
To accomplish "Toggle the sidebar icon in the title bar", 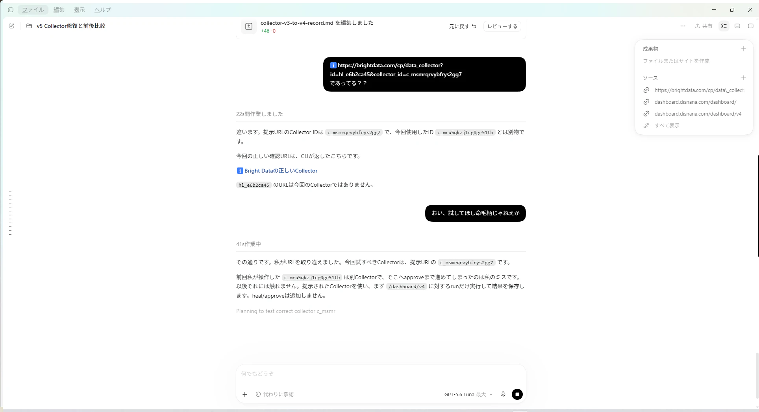I will click(11, 10).
